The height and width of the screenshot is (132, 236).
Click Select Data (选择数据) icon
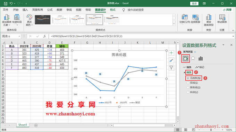(195, 19)
